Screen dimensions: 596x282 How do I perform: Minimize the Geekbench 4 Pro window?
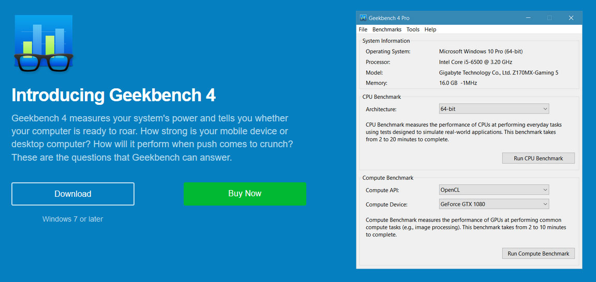click(x=528, y=18)
